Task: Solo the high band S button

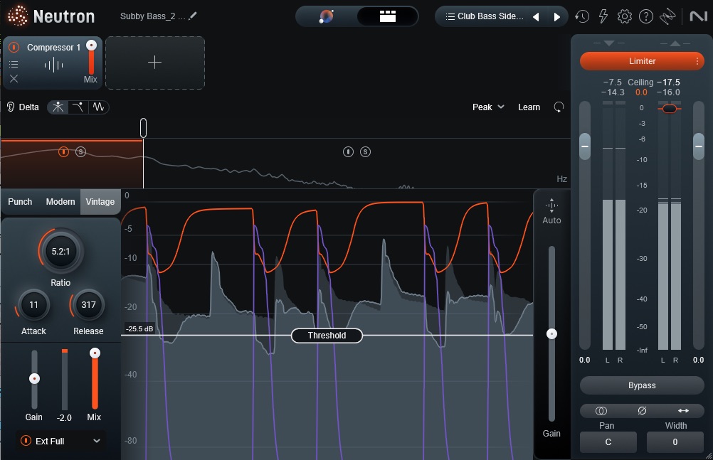Action: pos(365,152)
